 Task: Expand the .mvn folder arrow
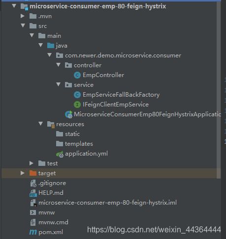[x=23, y=16]
